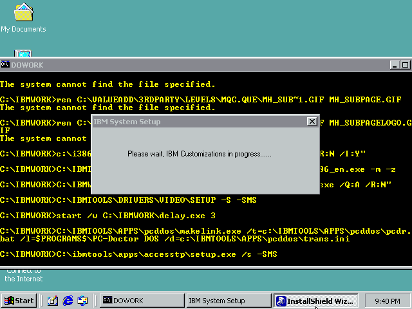Open the Start menu
The image size is (412, 309).
19,301
